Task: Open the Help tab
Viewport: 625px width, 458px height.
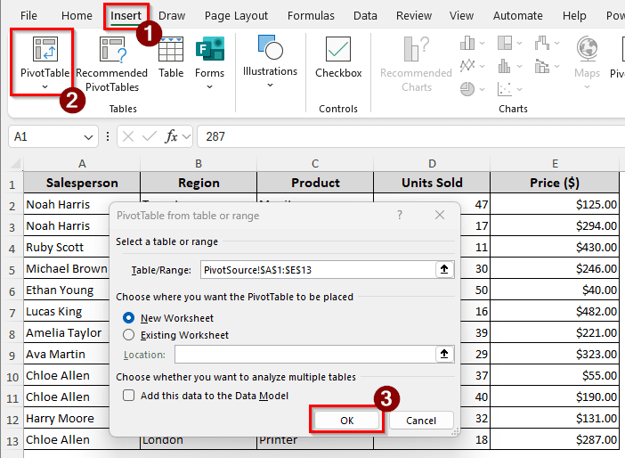Action: click(574, 15)
